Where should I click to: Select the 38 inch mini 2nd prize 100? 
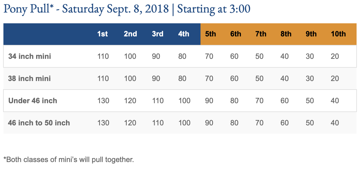click(130, 78)
